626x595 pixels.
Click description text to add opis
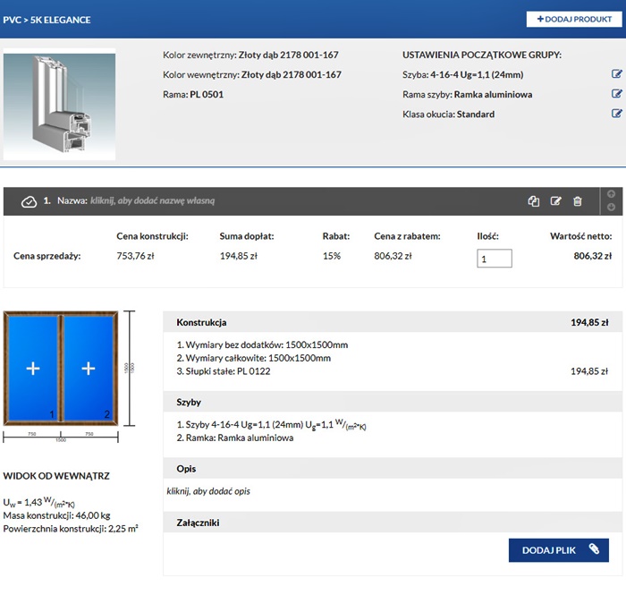click(208, 491)
